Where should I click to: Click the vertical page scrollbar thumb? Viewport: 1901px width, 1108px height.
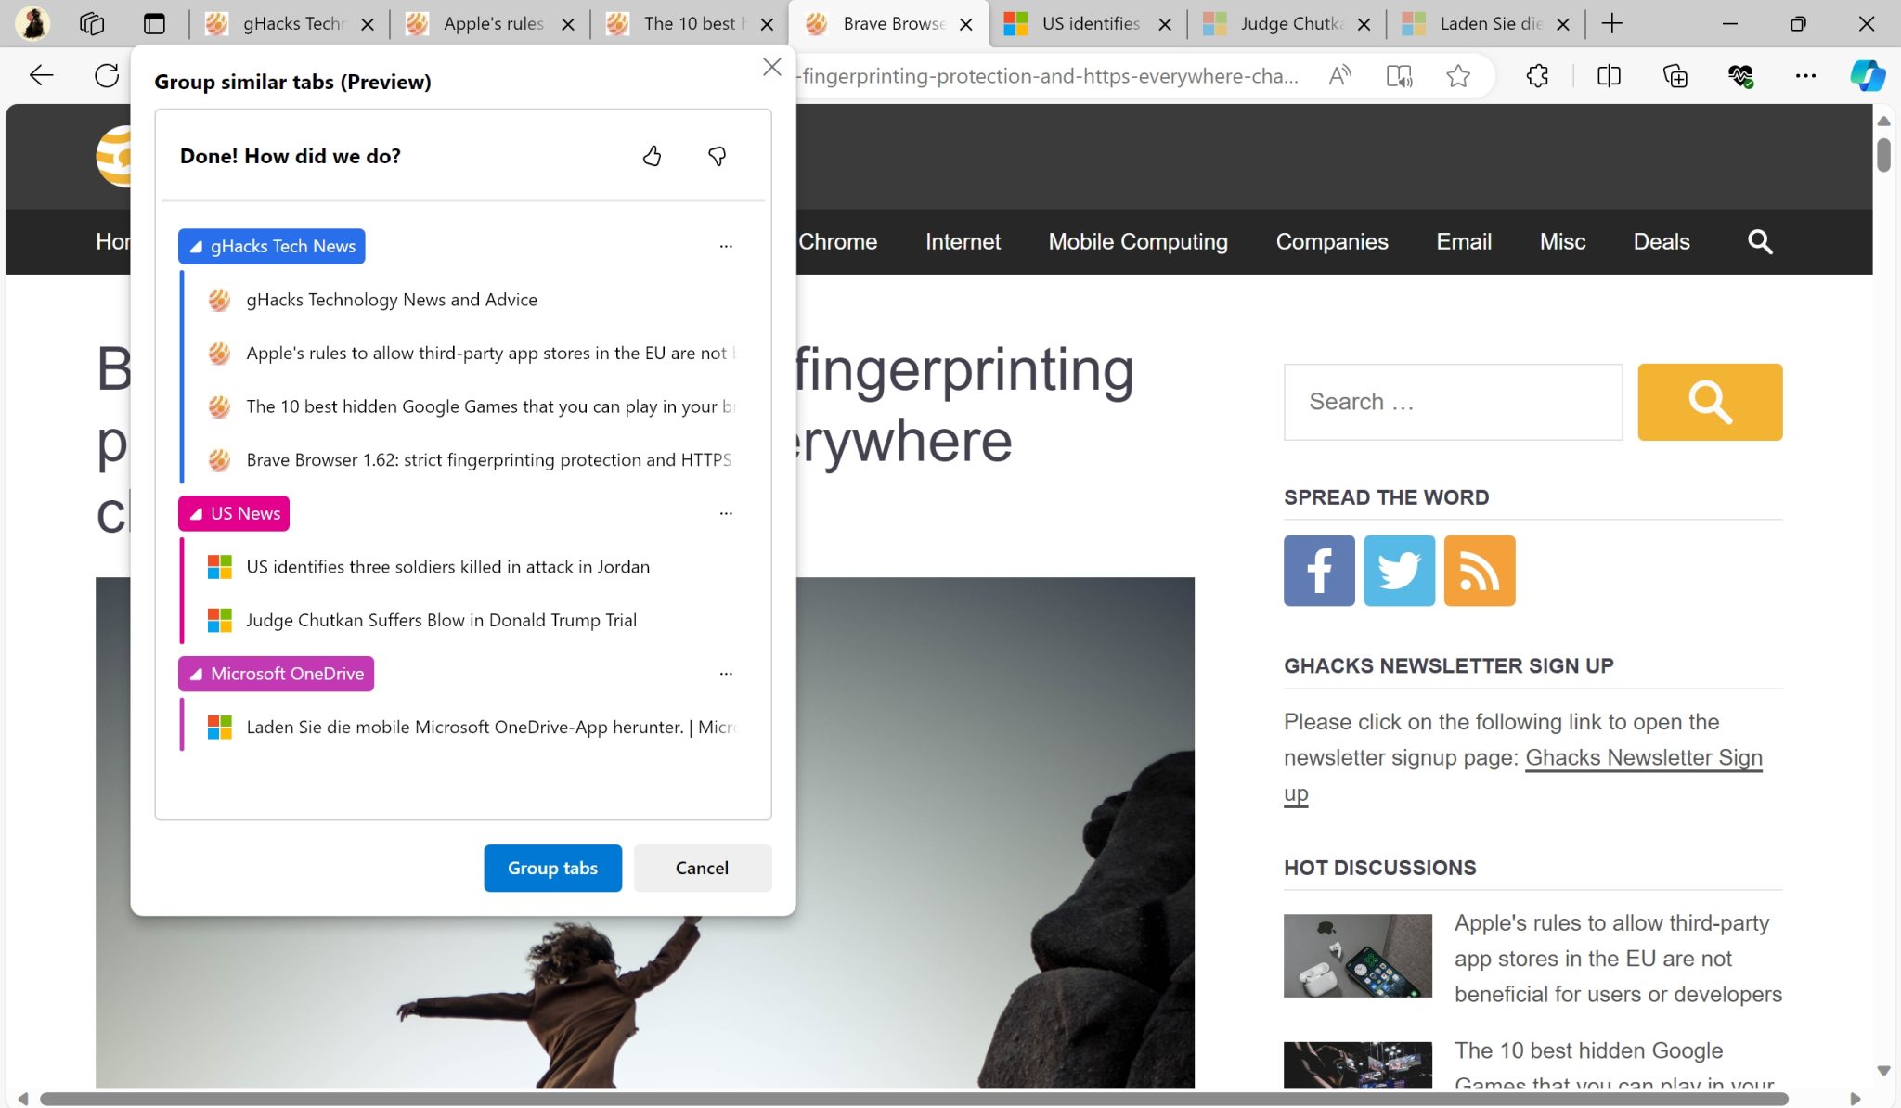(1883, 154)
